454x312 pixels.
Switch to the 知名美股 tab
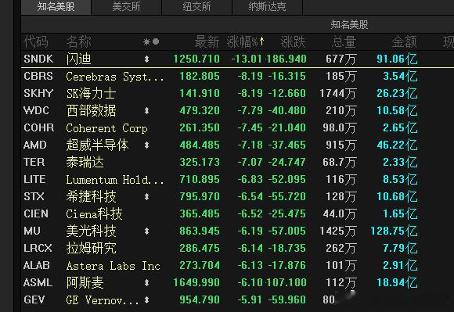pos(56,7)
